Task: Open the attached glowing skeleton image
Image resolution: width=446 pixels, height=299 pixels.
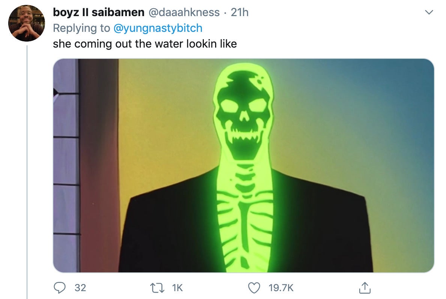Action: 244,166
